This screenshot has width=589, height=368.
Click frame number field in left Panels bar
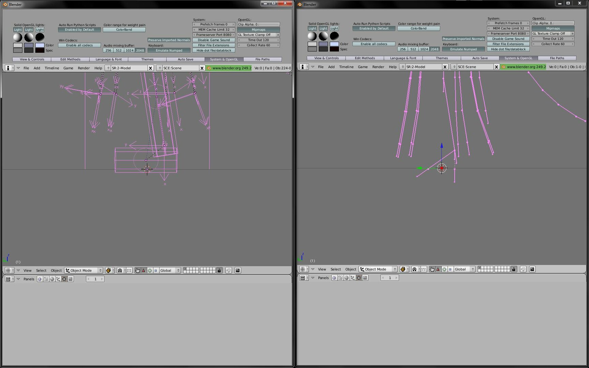(x=95, y=279)
